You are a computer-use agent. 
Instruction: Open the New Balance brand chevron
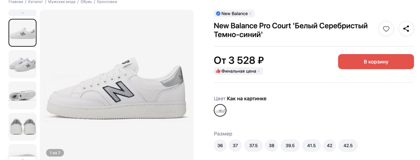pyautogui.click(x=250, y=13)
